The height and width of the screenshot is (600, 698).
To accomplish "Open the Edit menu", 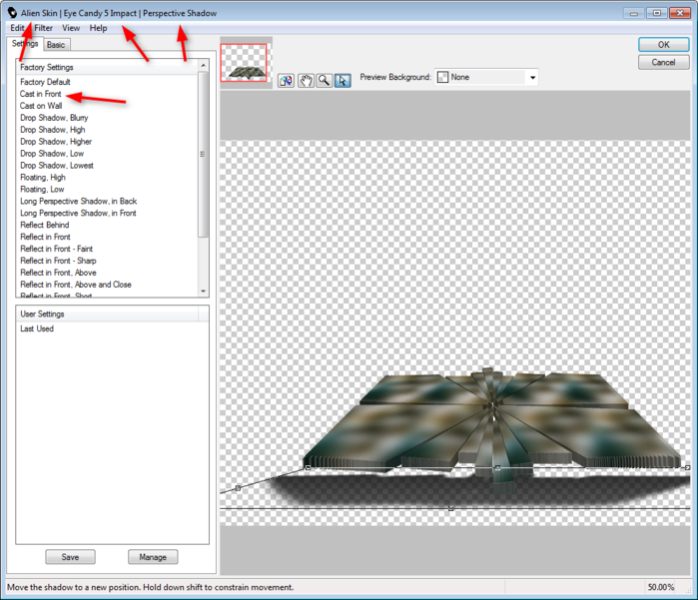I will [17, 28].
